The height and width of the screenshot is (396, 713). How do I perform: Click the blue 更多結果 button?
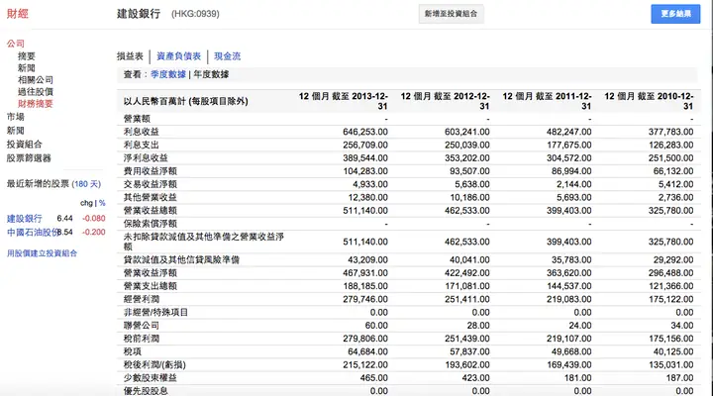pos(675,14)
